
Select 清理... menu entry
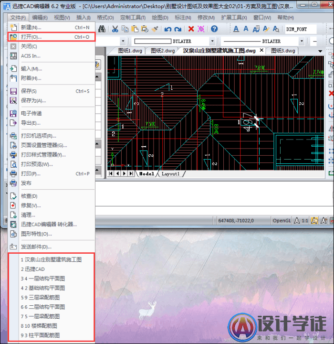(x=52, y=215)
